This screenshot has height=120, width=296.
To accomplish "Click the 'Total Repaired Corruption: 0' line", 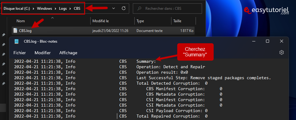I will pos(172,116).
